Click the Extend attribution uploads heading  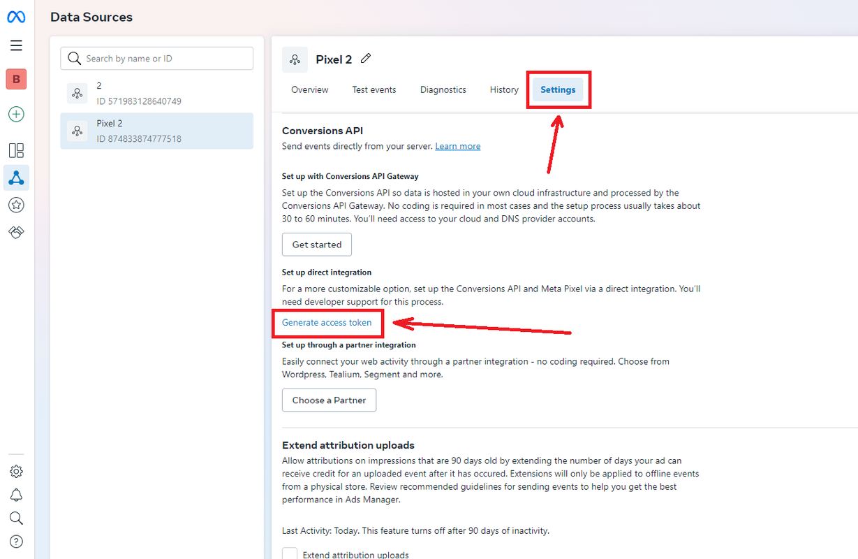[x=348, y=445]
